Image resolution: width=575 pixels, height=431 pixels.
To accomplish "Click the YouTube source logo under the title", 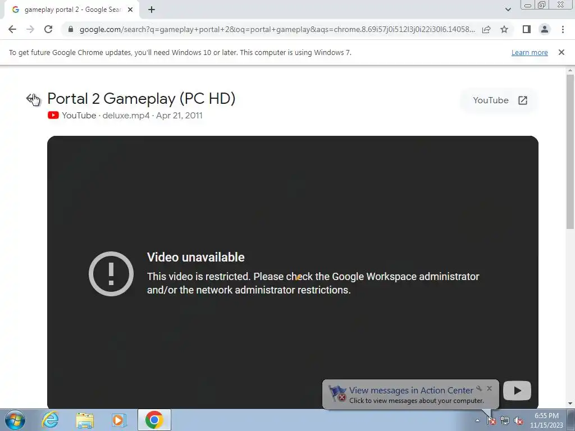I will tap(53, 116).
